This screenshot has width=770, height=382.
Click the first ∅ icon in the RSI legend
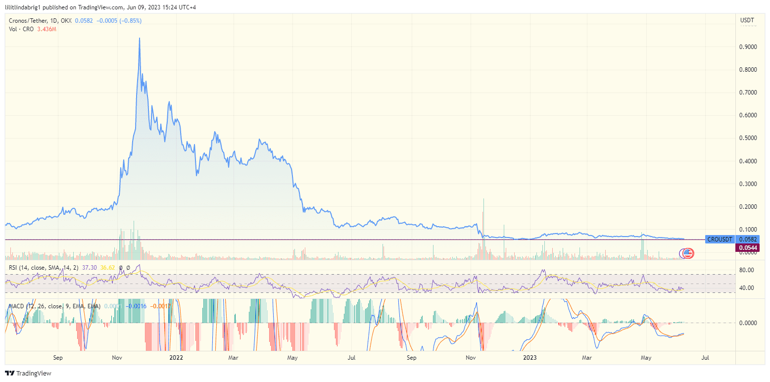click(121, 268)
